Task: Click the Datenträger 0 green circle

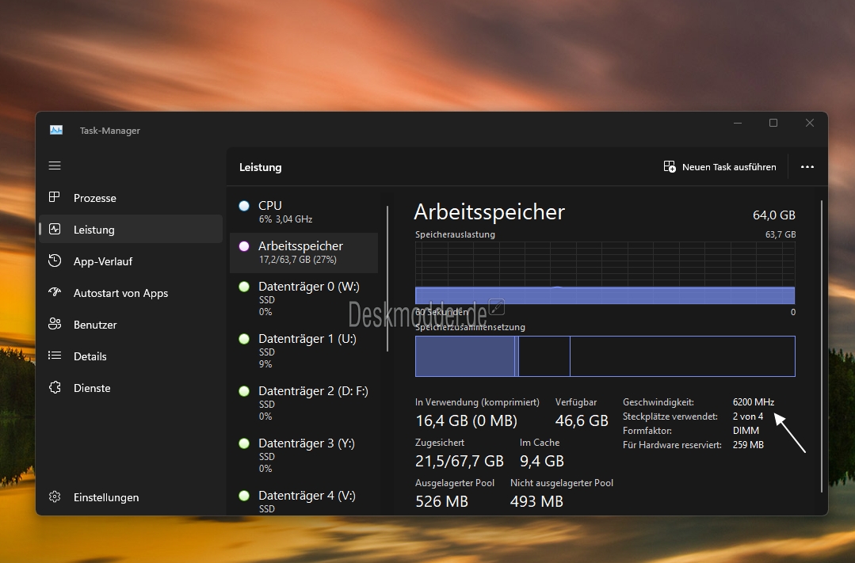Action: [x=244, y=287]
